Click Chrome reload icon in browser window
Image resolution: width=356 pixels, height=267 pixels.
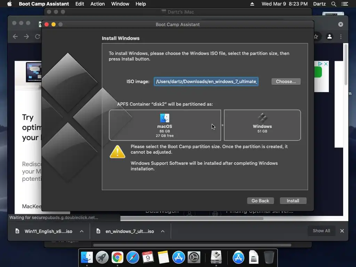tap(38, 37)
